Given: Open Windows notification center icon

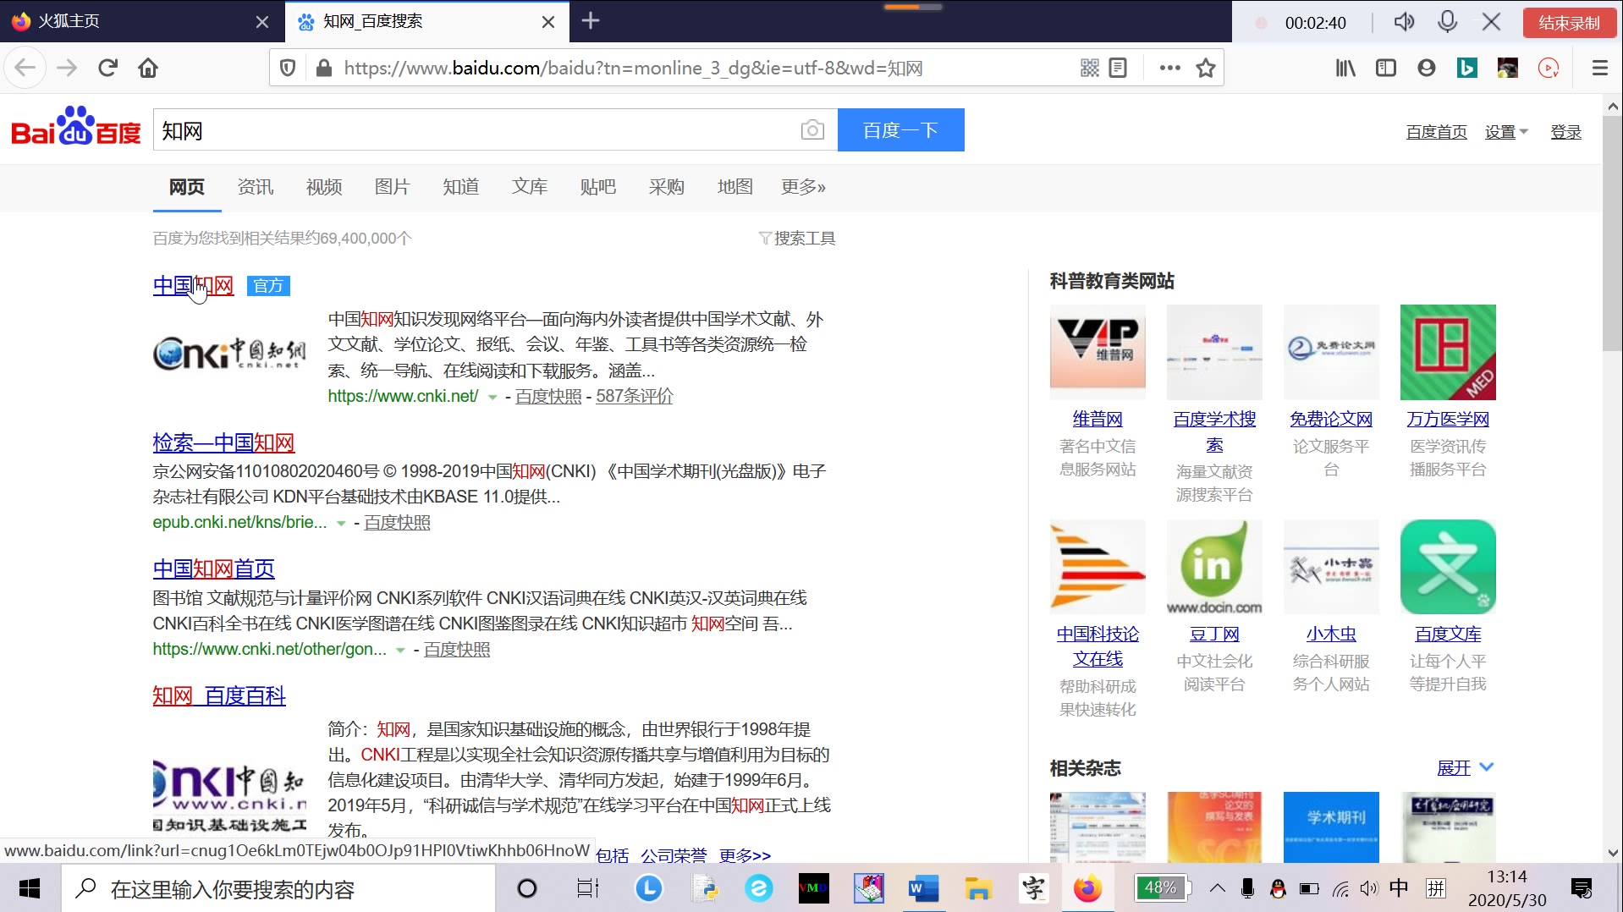Looking at the screenshot, I should (x=1581, y=888).
